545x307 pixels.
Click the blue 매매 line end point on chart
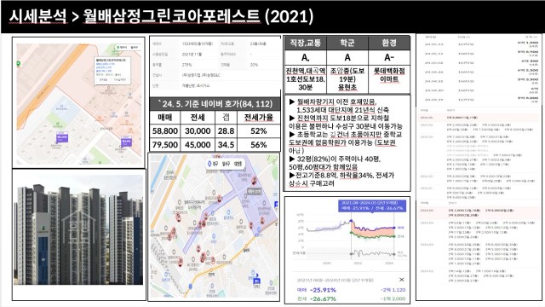pos(394,228)
